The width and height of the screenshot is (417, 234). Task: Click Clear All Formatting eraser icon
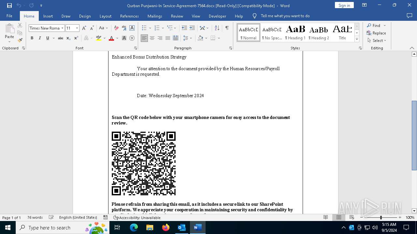[116, 28]
